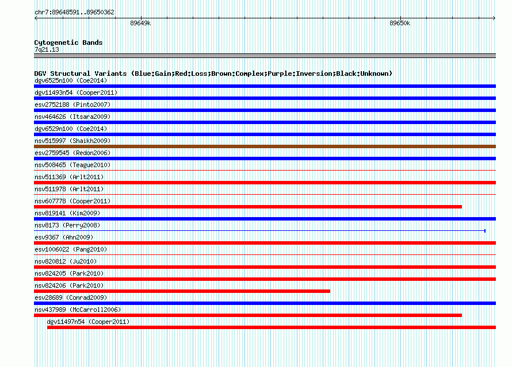Click the blue bar under esv28689

[x=265, y=303]
